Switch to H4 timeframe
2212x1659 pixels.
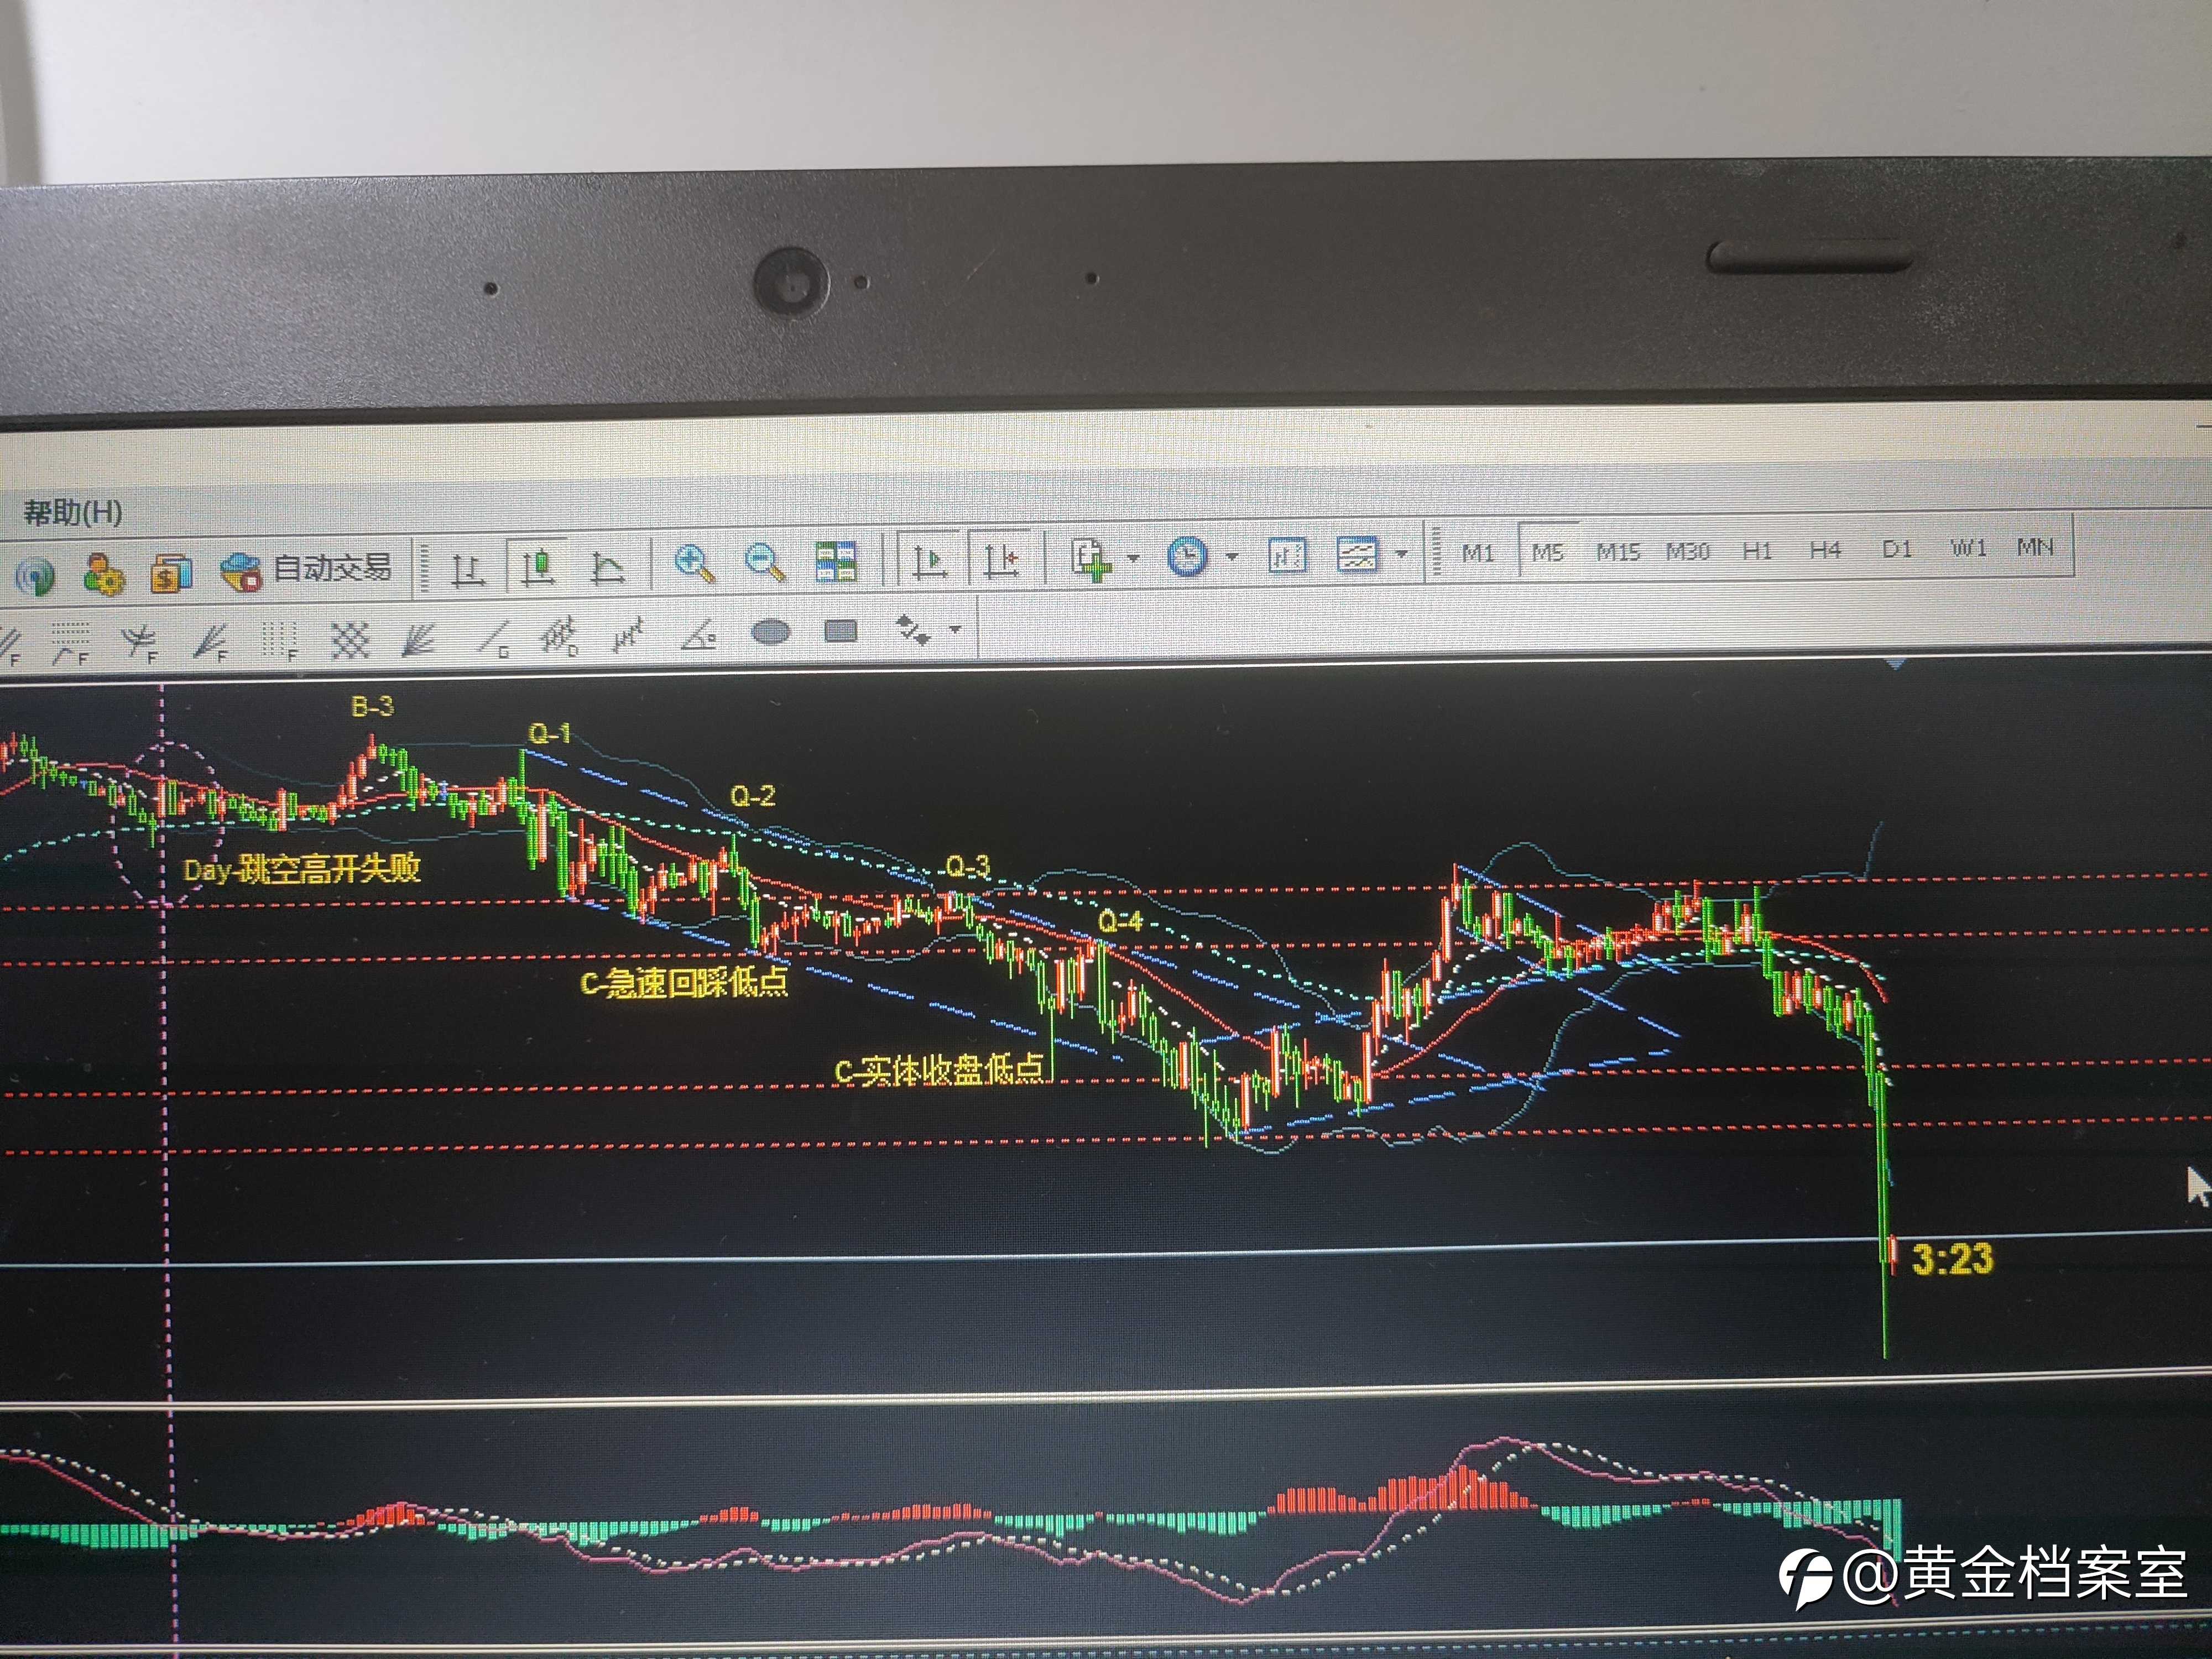[x=1825, y=549]
